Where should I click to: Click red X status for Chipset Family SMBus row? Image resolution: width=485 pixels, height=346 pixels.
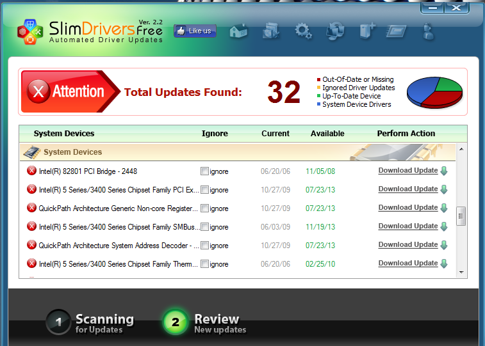pos(31,226)
